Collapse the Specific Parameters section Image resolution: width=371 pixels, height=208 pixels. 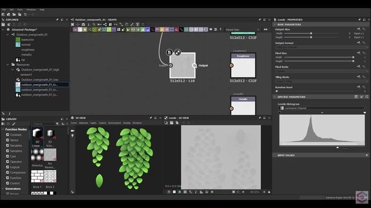tap(275, 97)
